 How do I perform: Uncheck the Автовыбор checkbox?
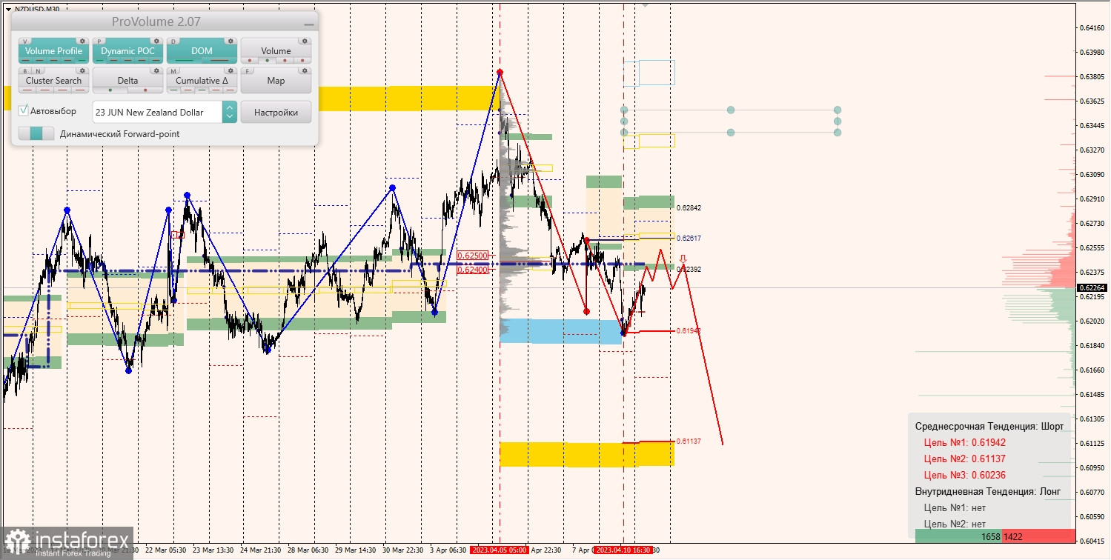pos(24,110)
